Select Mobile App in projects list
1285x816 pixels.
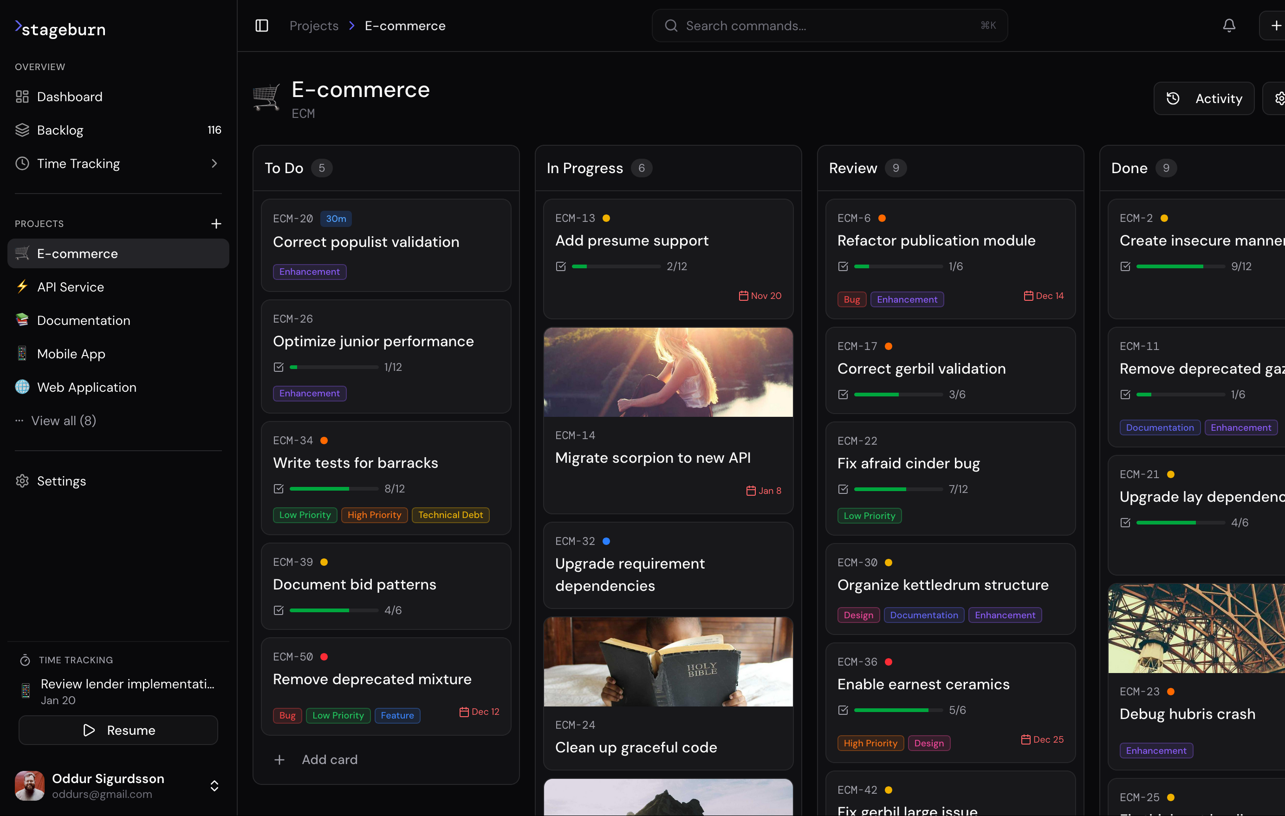tap(71, 354)
